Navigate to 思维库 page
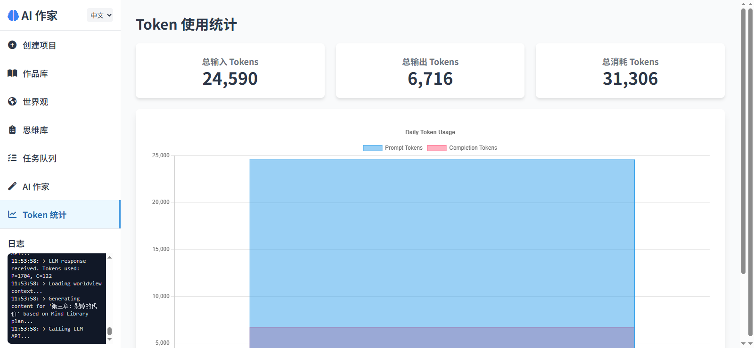This screenshot has height=348, width=754. pyautogui.click(x=60, y=130)
